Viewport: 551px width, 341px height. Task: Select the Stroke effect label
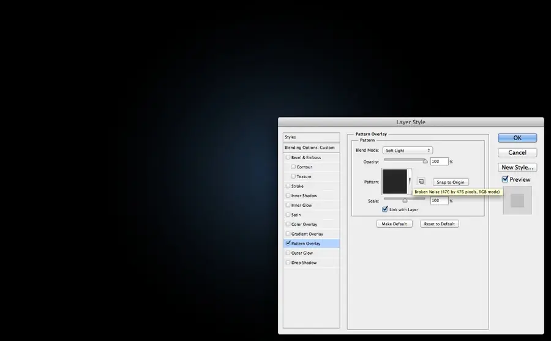click(x=298, y=186)
